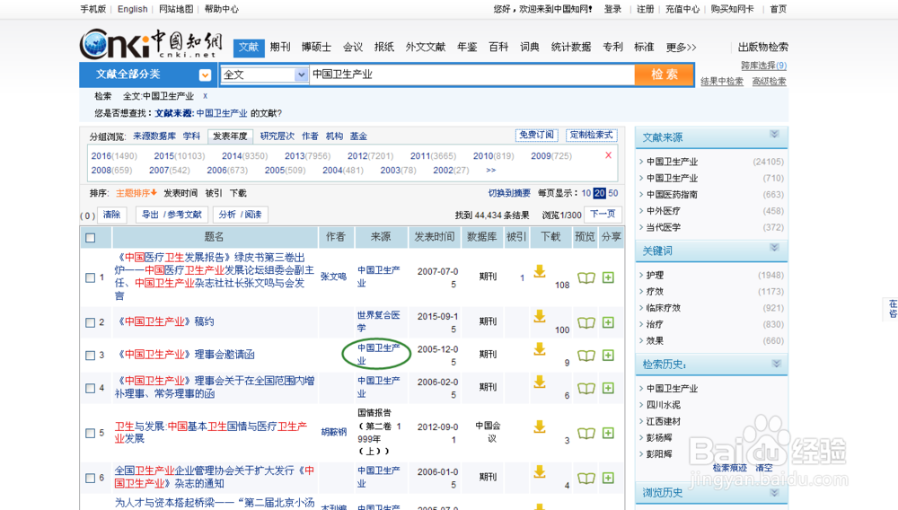Show more years with the >> link
Image resolution: width=898 pixels, height=510 pixels.
click(x=491, y=170)
